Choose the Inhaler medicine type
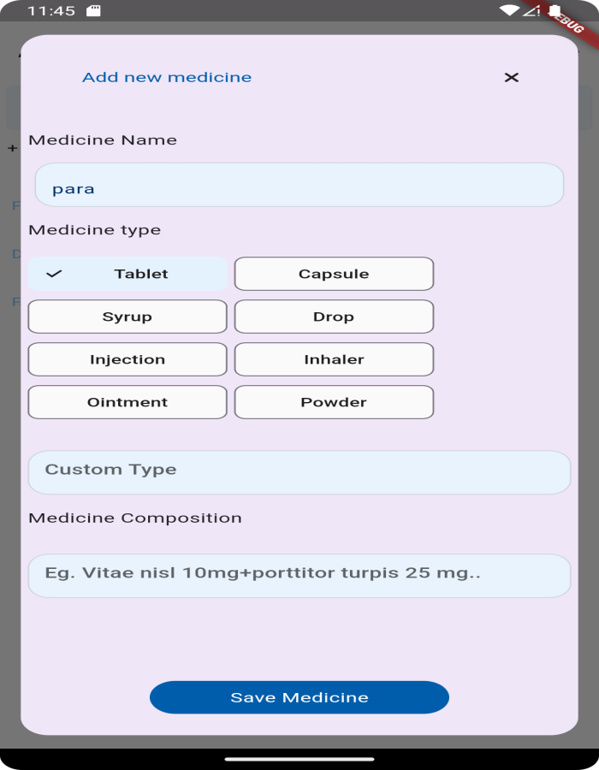 click(334, 359)
